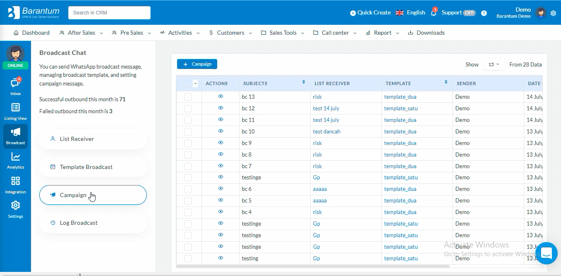Image resolution: width=561 pixels, height=276 pixels.
Task: Open Analytics from the sidebar
Action: tap(15, 160)
